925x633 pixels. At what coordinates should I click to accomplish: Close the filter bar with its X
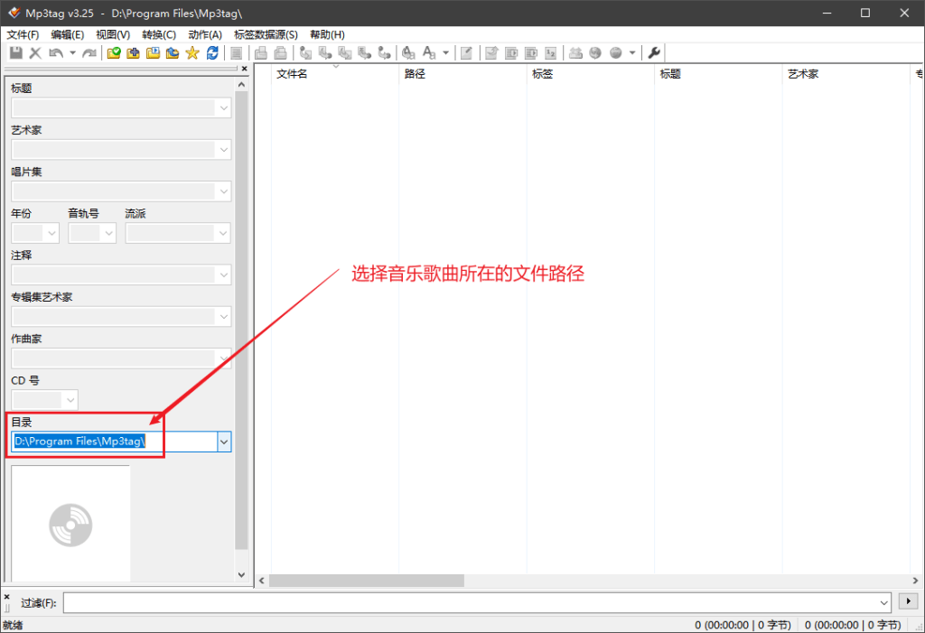pyautogui.click(x=7, y=597)
